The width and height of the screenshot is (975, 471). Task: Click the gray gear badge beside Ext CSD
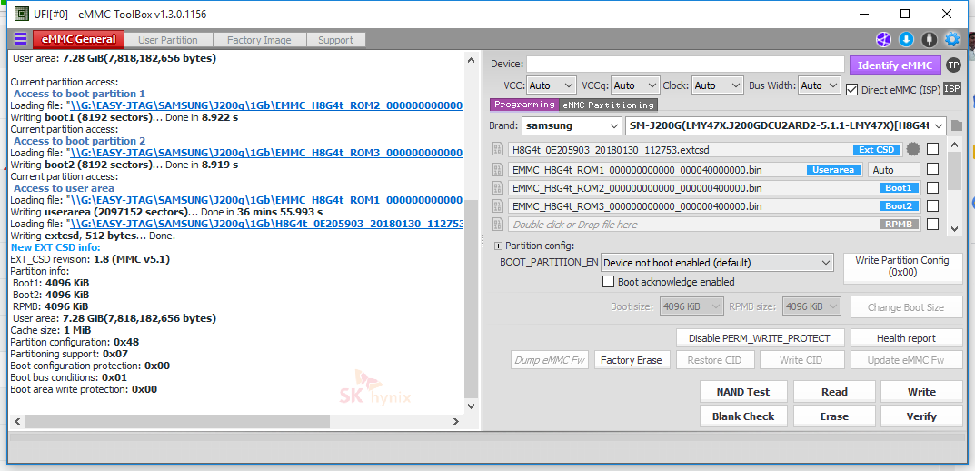(x=913, y=149)
